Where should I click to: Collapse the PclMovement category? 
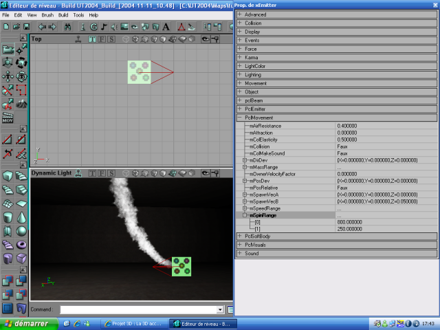click(240, 118)
